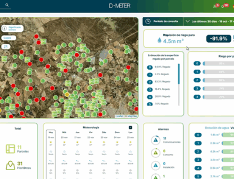Screen dimensions: 234x179
Task: Click Dotación parcel 5 badge with 2.7k m³
Action: 198,177
